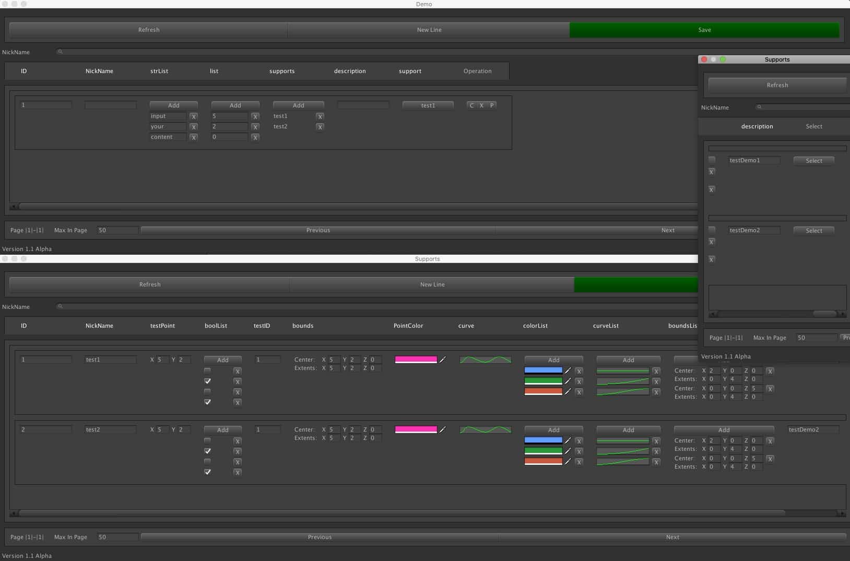The width and height of the screenshot is (850, 561).
Task: Click the curveList column header
Action: click(606, 326)
